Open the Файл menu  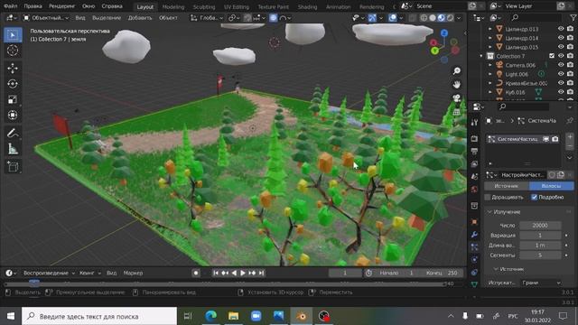click(10, 6)
